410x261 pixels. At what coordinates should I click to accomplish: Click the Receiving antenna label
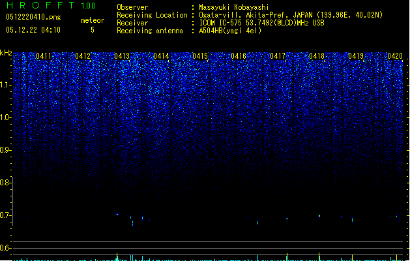click(150, 31)
